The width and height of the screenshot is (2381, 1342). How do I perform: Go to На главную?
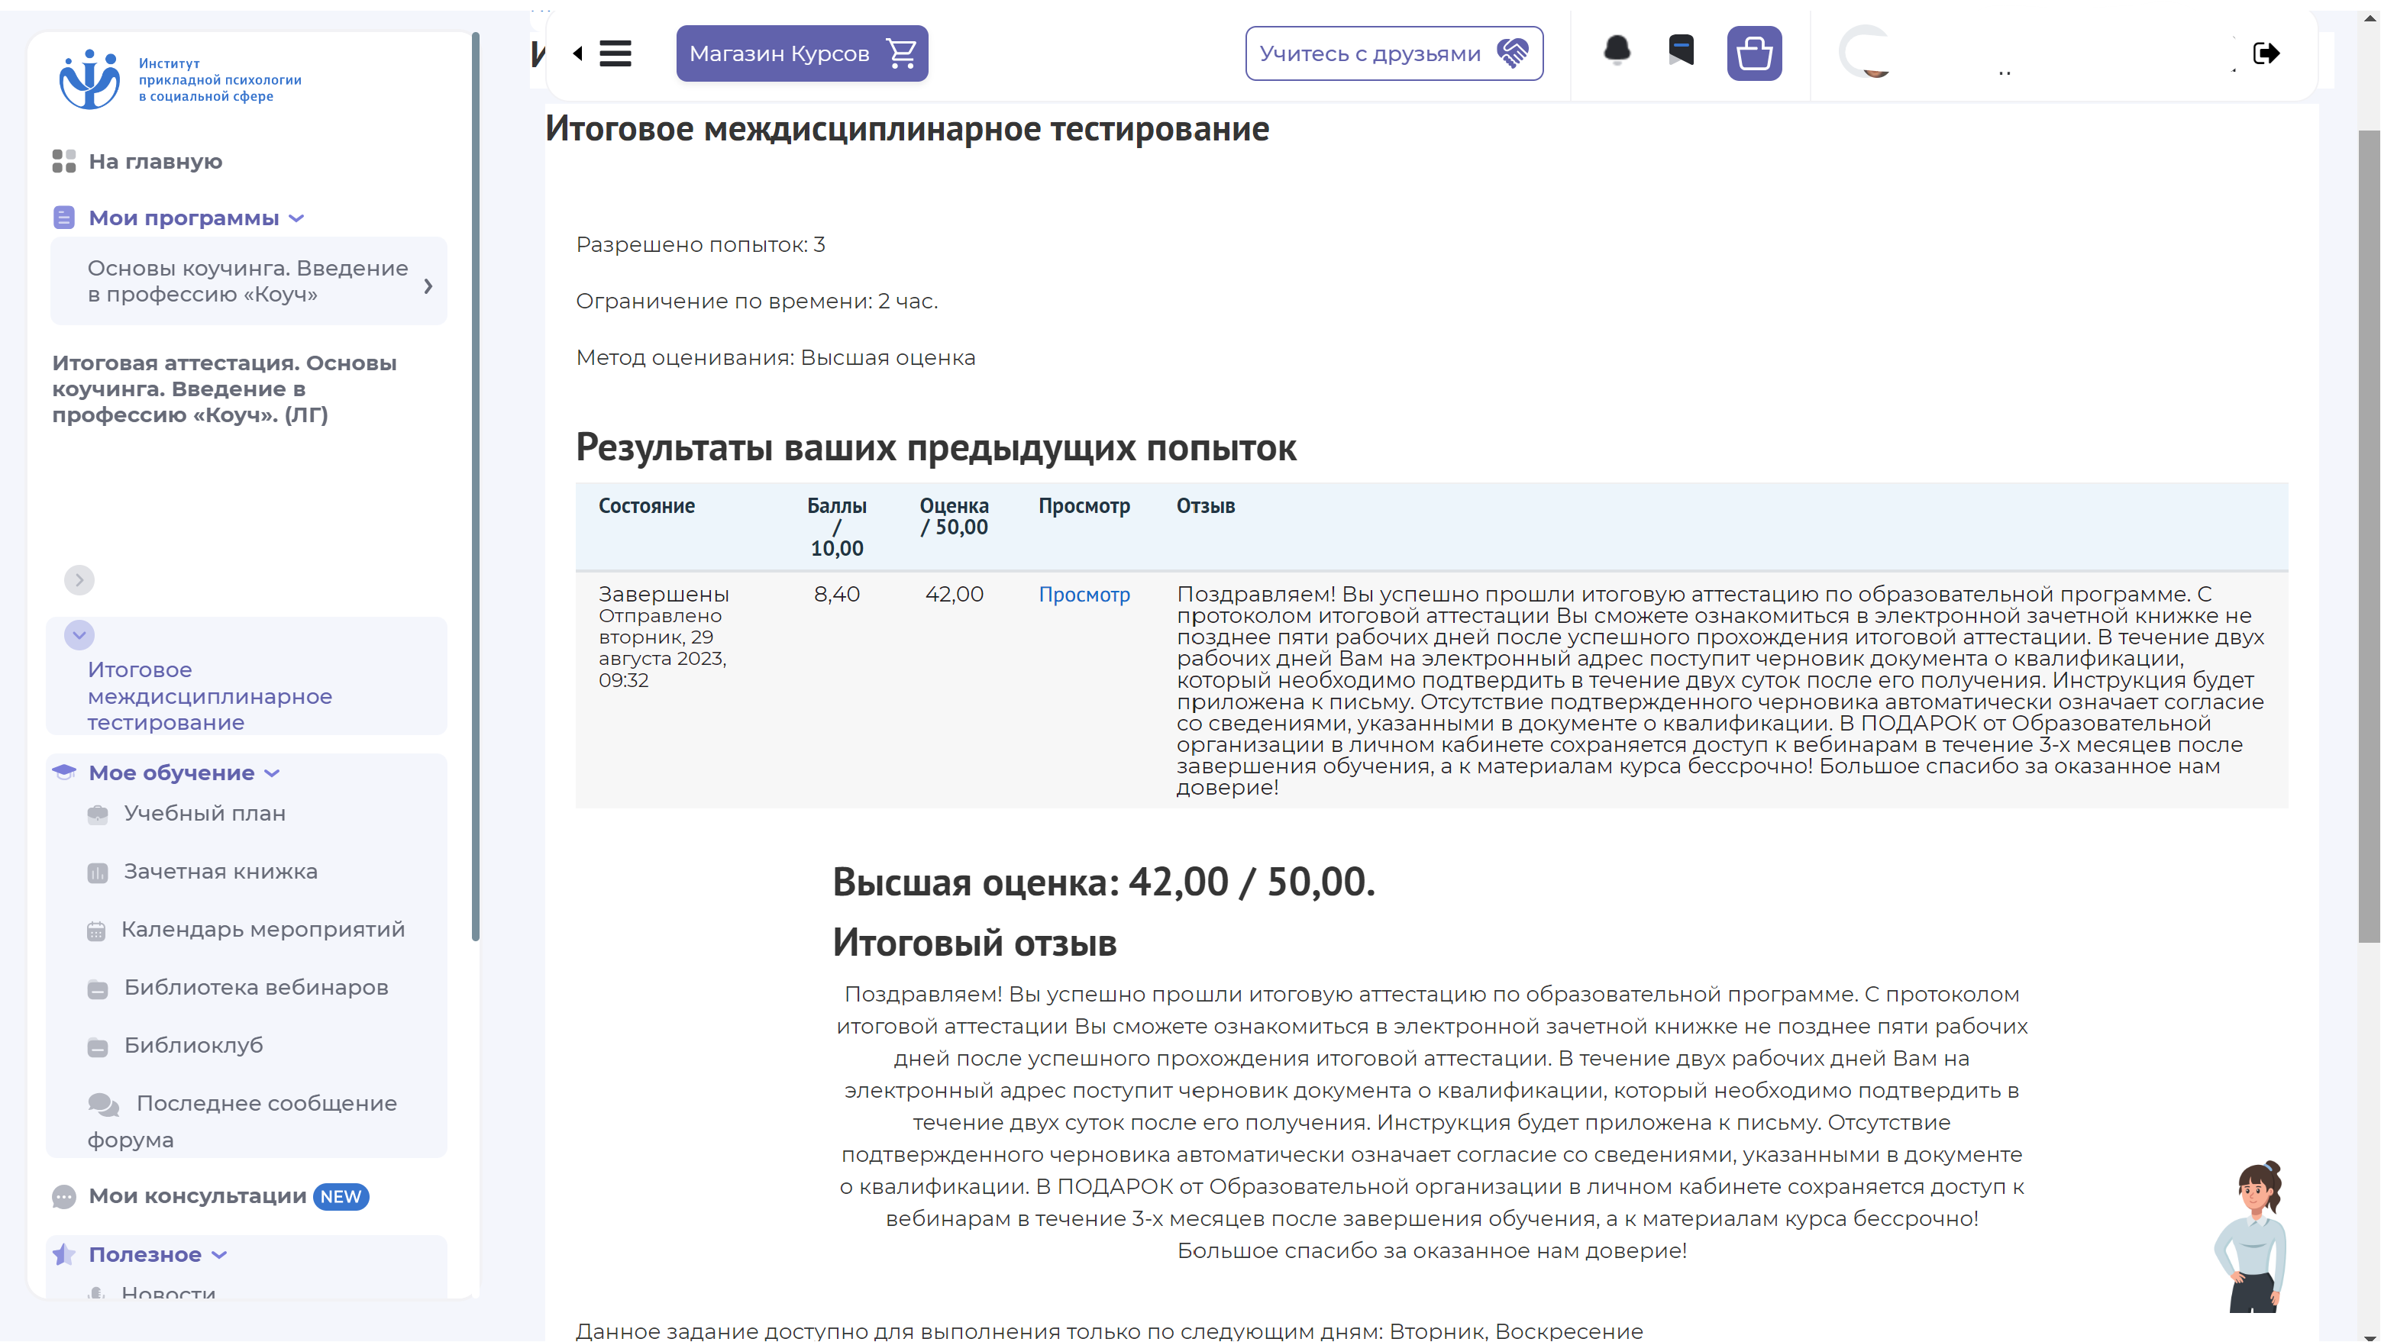tap(155, 162)
